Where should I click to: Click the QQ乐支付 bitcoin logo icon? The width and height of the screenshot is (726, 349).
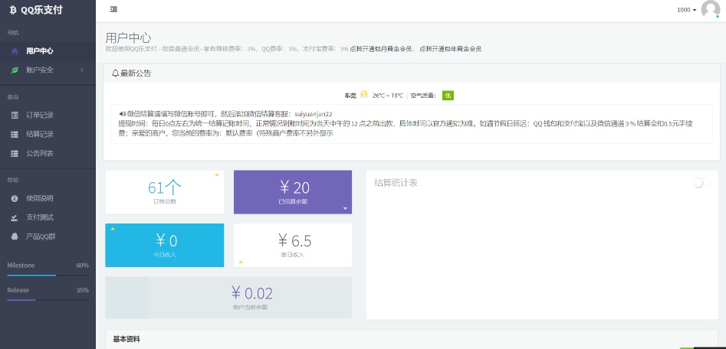tap(12, 10)
